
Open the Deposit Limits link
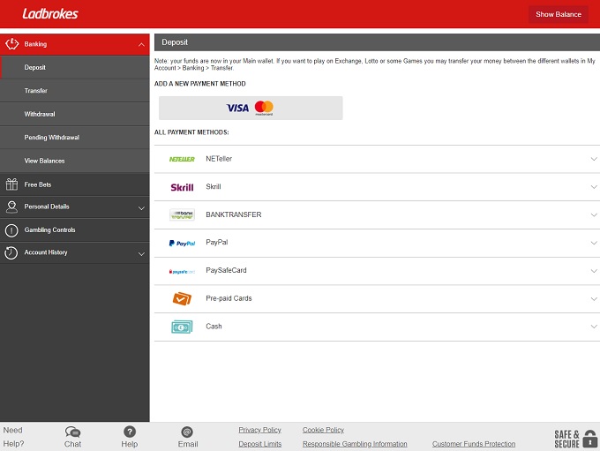(259, 444)
